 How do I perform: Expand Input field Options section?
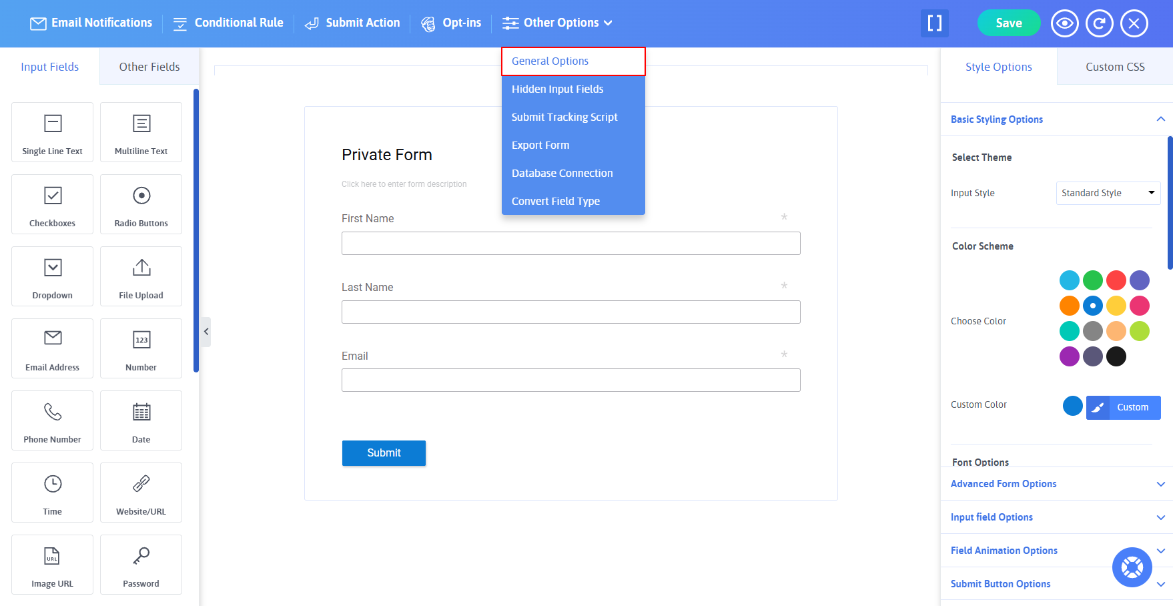1057,517
